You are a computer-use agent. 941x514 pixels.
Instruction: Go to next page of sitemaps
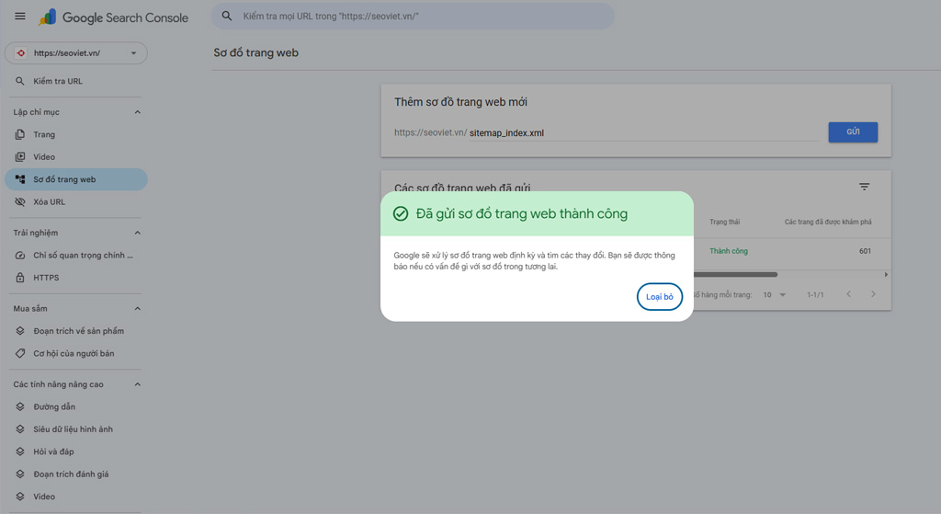pyautogui.click(x=873, y=294)
